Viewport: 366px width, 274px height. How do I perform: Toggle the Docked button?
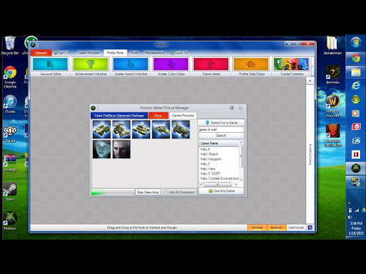tap(257, 228)
